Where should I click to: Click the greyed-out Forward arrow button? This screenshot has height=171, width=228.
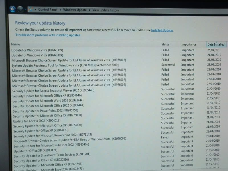click(x=20, y=9)
